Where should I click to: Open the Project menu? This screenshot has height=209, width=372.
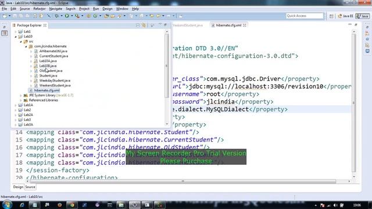(x=84, y=9)
